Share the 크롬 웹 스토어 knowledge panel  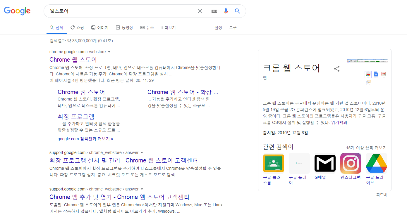point(337,69)
